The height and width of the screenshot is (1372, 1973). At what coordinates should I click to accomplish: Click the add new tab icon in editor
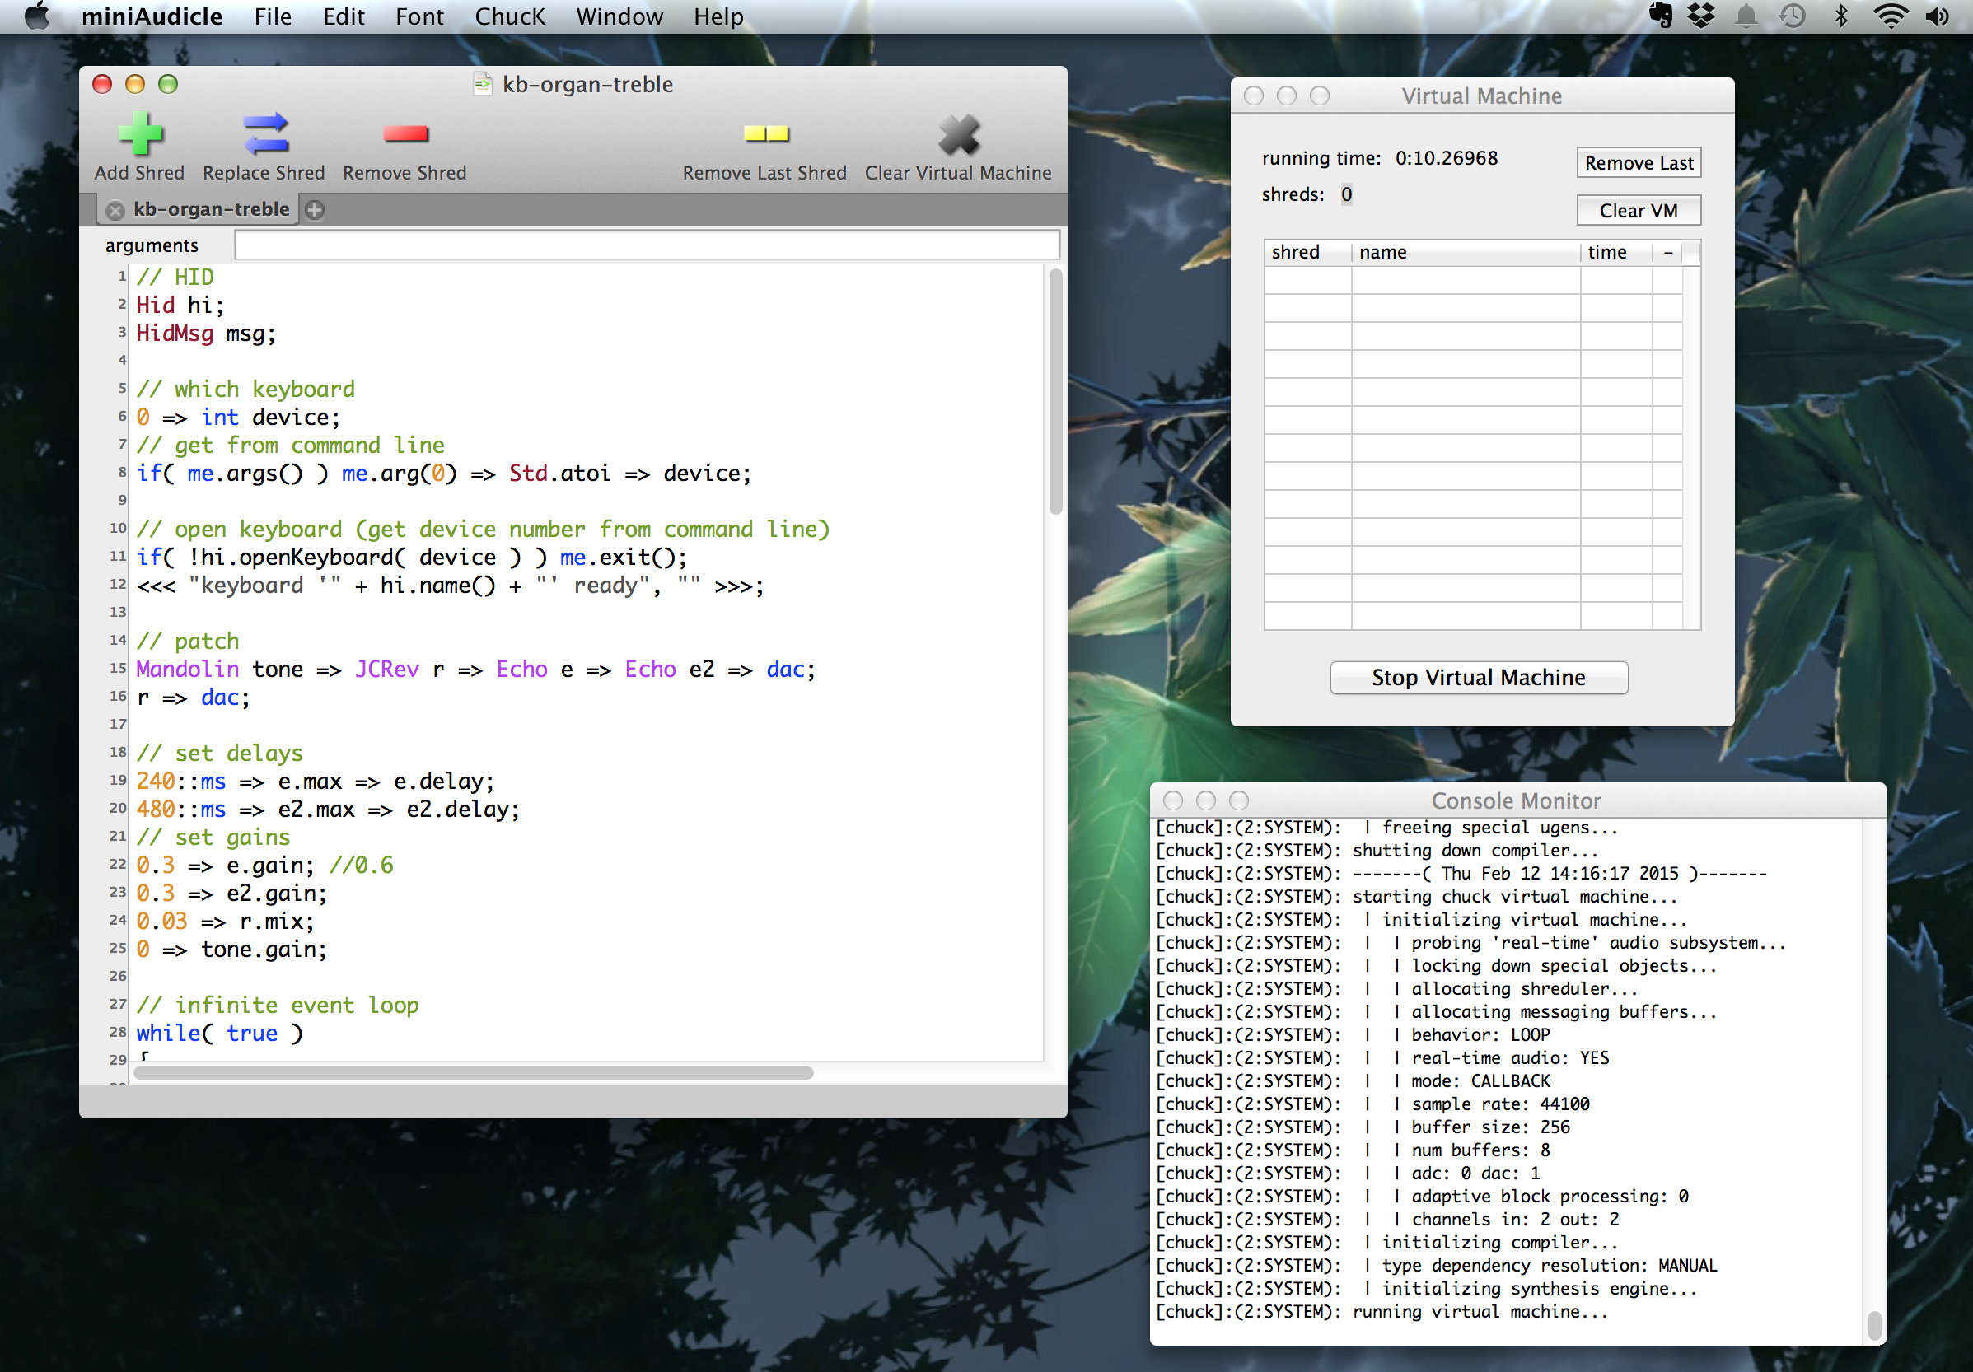pos(315,210)
